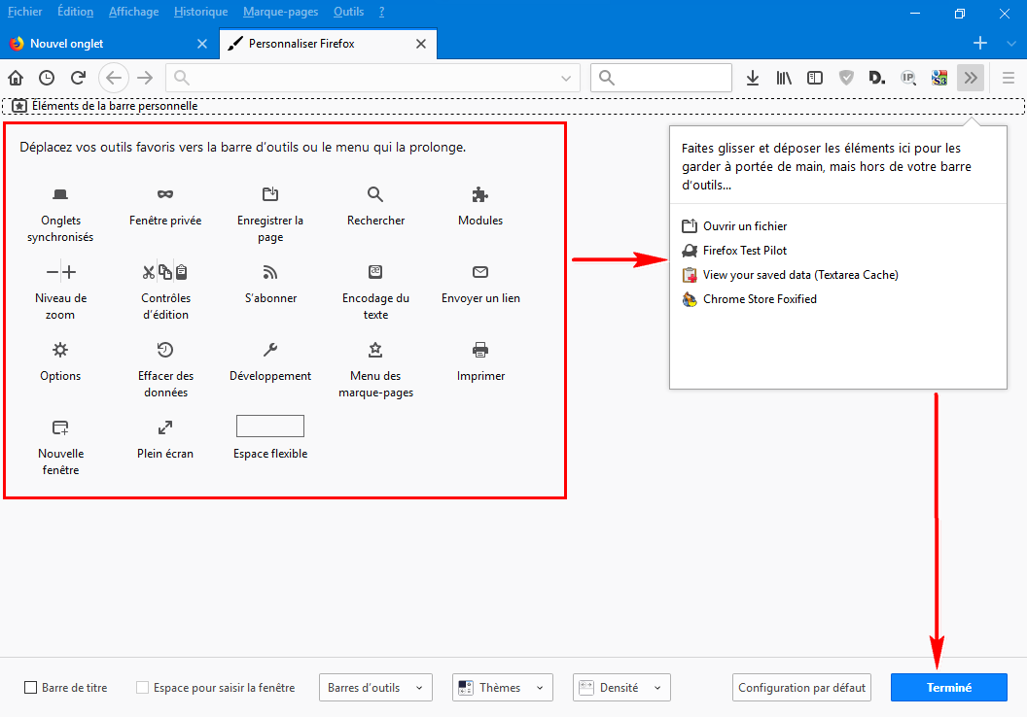The image size is (1027, 717).
Task: Click inside the address bar field
Action: pos(372,78)
